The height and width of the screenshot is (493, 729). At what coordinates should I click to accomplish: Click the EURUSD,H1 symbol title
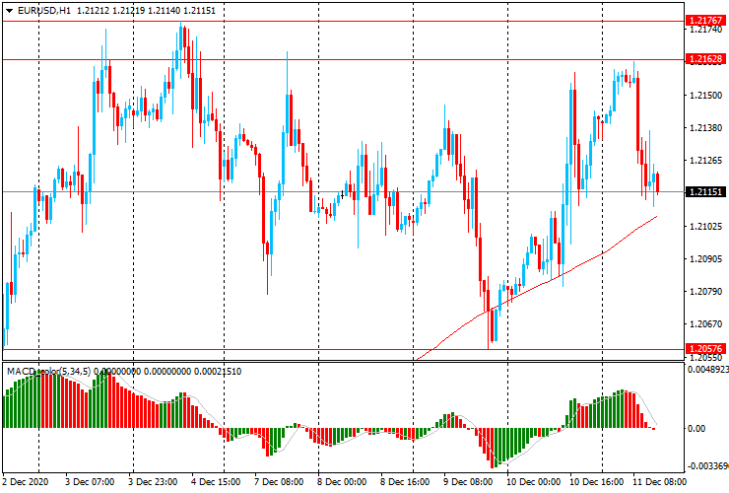click(44, 10)
